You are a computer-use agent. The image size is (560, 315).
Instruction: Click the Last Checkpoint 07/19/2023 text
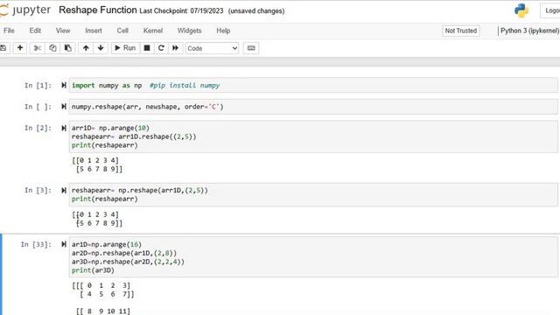181,11
